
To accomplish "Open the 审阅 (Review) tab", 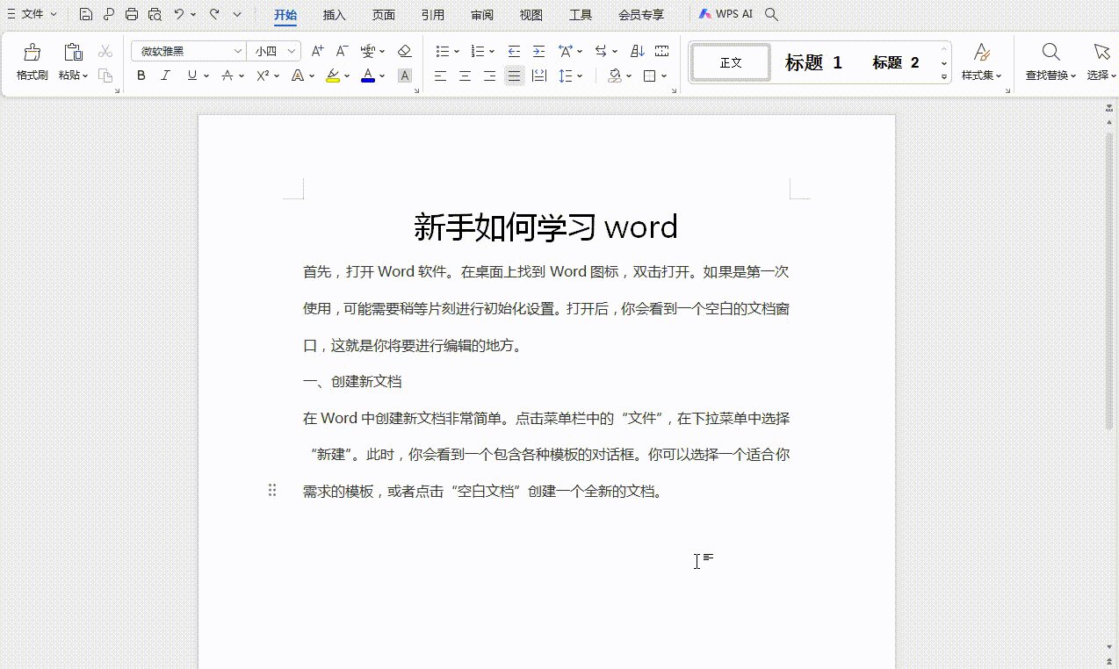I will (481, 15).
